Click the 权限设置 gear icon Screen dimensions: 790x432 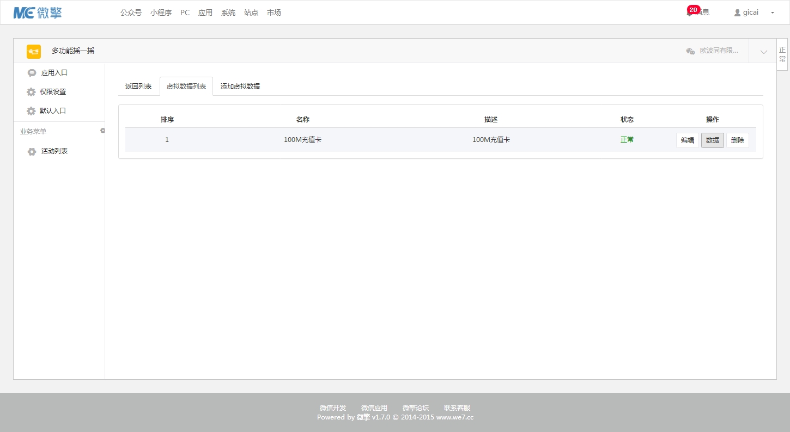point(31,92)
